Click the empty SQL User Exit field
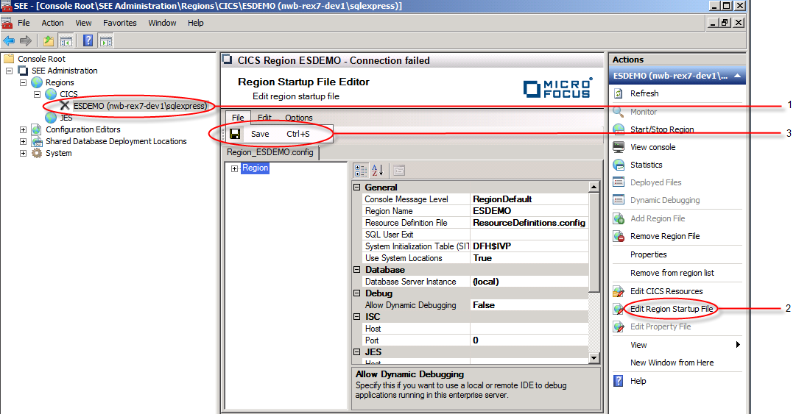The image size is (810, 414). click(529, 235)
